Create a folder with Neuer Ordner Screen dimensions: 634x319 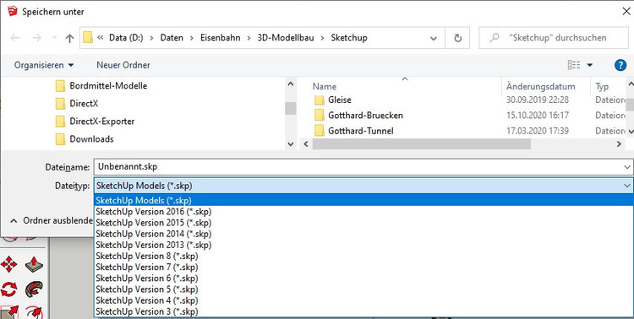point(123,65)
